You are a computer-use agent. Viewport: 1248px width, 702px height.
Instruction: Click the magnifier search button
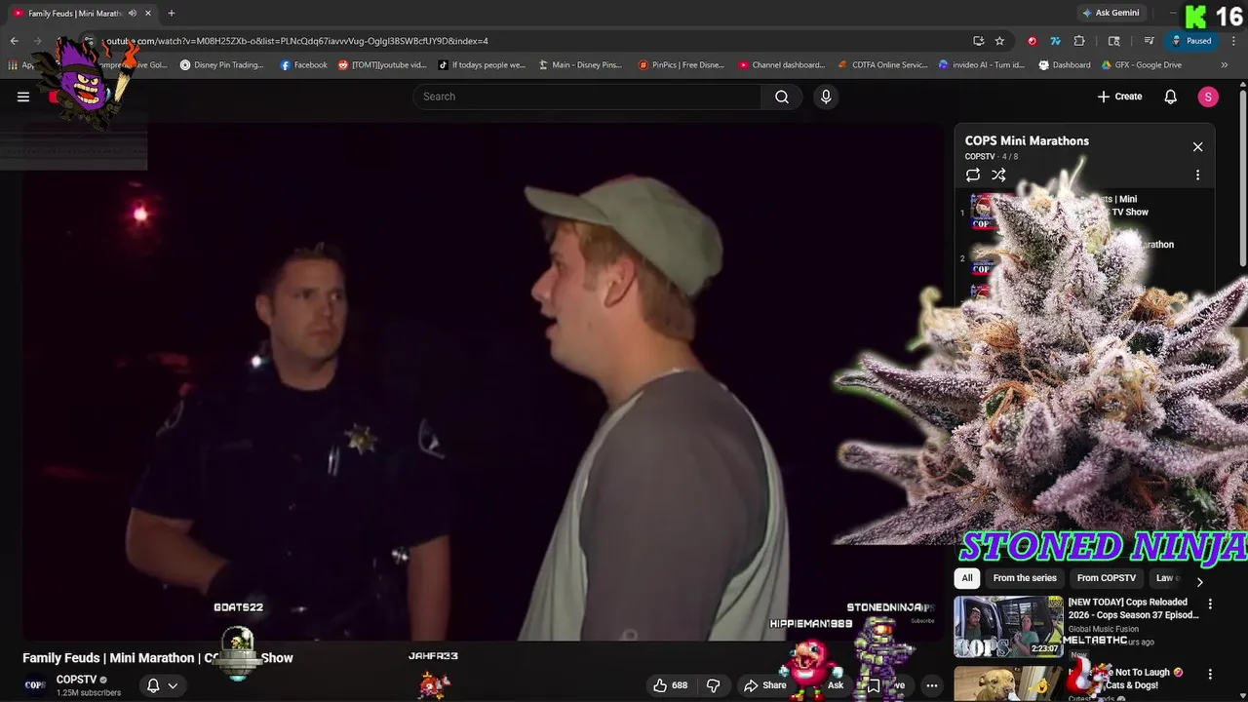tap(782, 97)
